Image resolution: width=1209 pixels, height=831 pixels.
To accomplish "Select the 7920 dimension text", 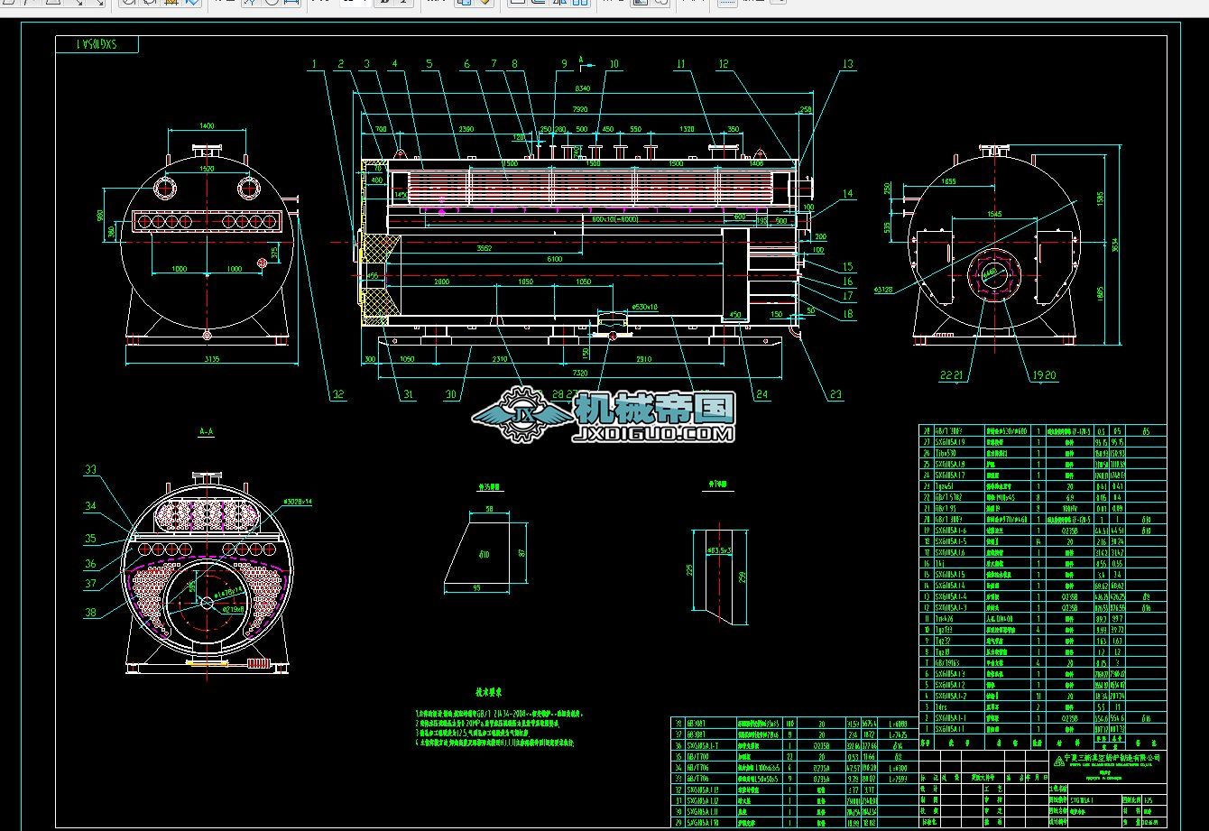I will [579, 109].
